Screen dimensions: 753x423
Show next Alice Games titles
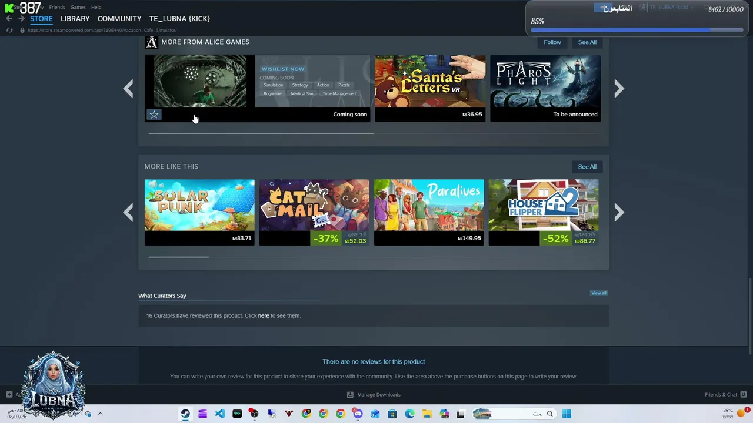(619, 89)
